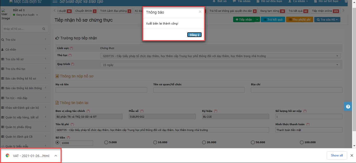This screenshot has width=356, height=163.
Task: Expand Tra cứu thủ tục sidebar item
Action: click(x=25, y=69)
